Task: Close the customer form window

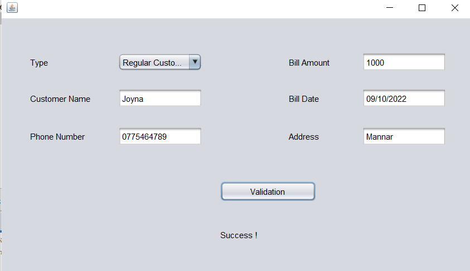Action: [x=455, y=8]
